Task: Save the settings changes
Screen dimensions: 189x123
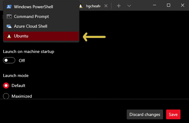Action: (x=173, y=114)
